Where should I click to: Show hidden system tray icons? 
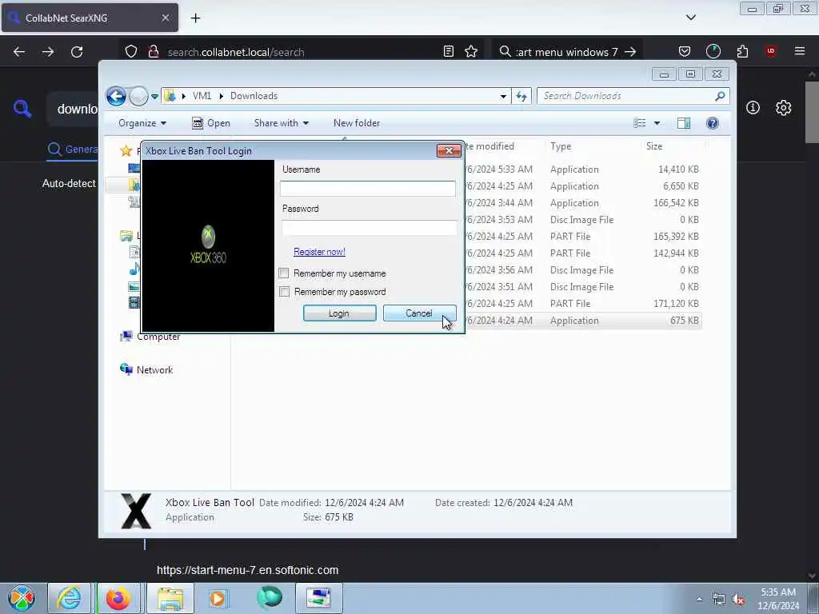coord(699,599)
